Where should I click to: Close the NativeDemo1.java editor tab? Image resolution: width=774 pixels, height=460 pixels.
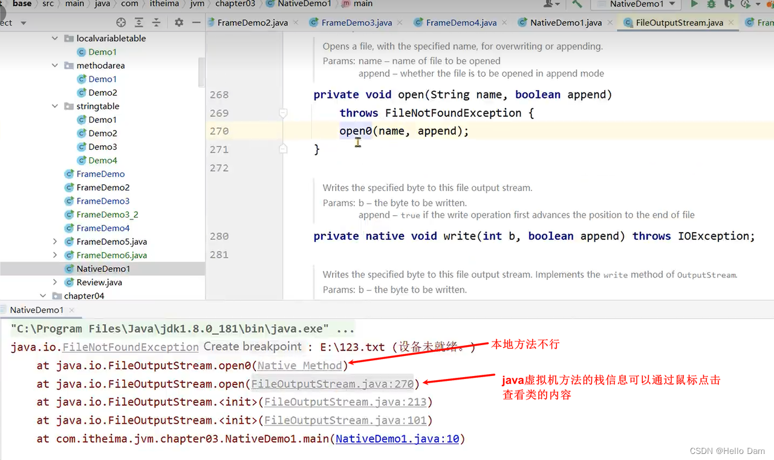(x=610, y=23)
